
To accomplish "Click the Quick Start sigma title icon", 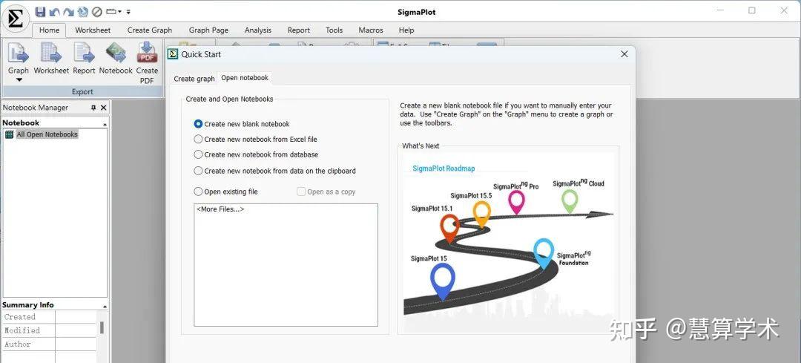I will pyautogui.click(x=173, y=54).
